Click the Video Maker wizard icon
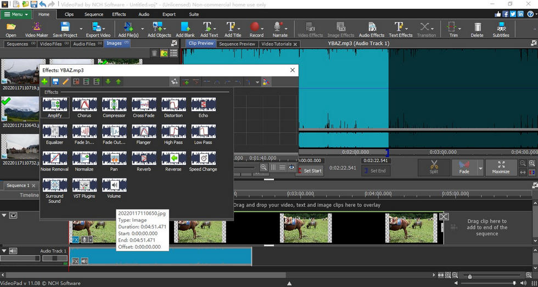This screenshot has height=287, width=538. (36, 30)
